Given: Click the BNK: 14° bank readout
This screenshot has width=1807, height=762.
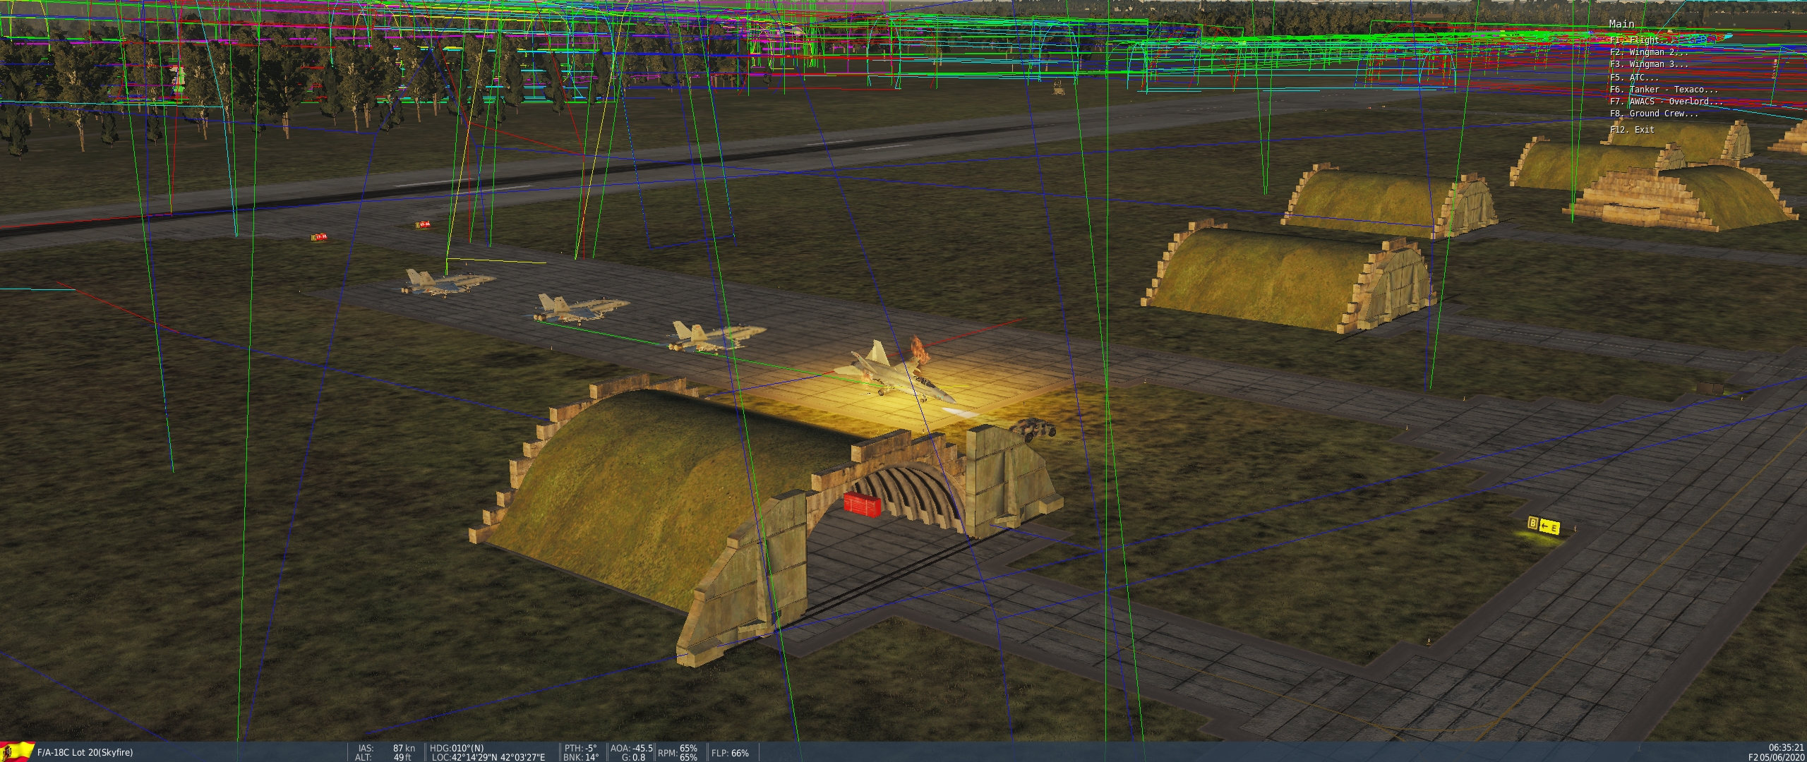Looking at the screenshot, I should [582, 758].
